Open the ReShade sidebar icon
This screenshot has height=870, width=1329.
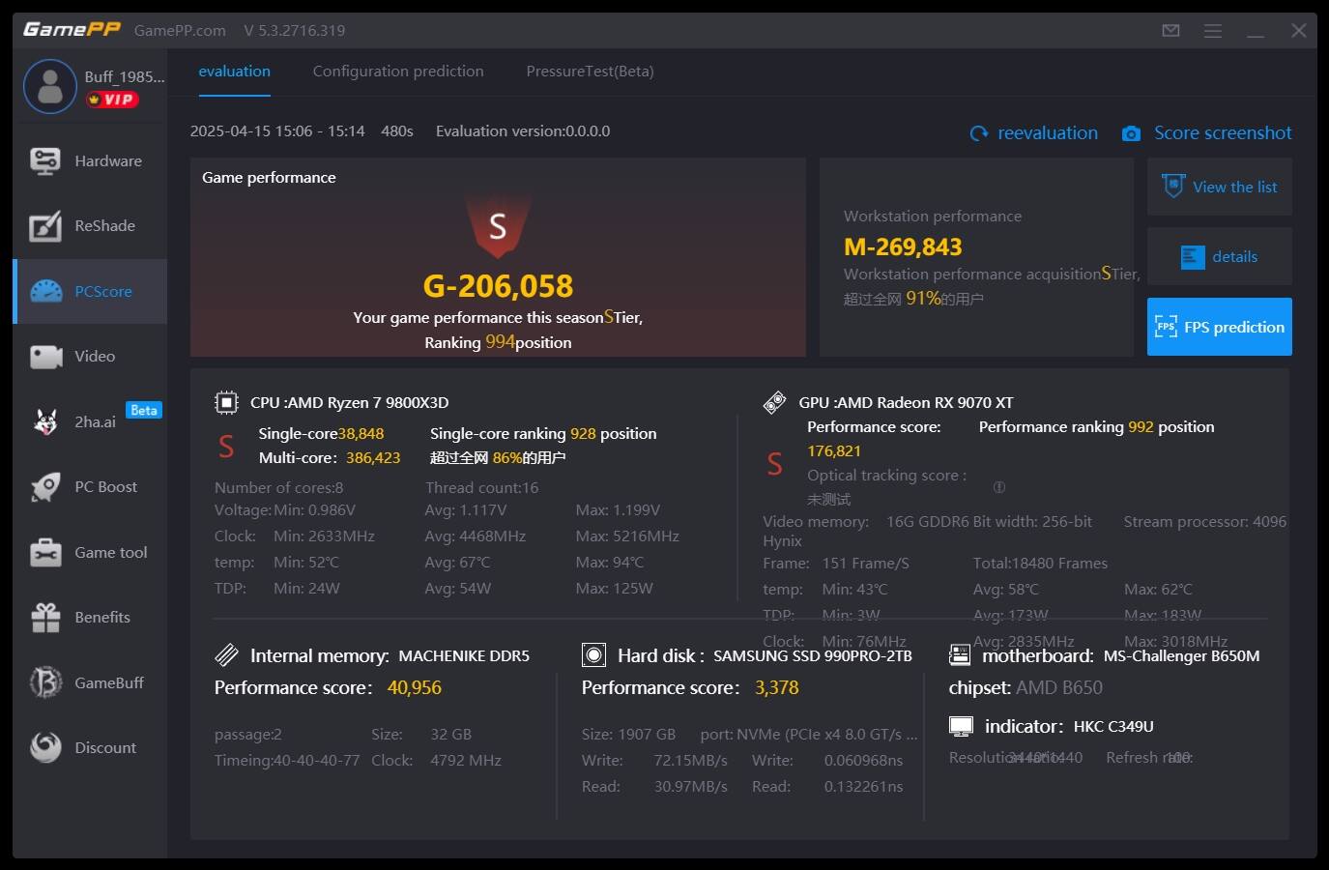45,226
